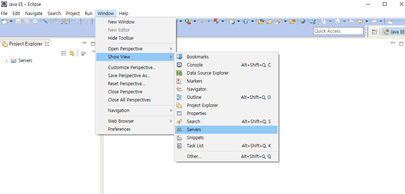This screenshot has width=405, height=194.
Task: Click the Open Web Browser globe icon
Action: click(303, 21)
